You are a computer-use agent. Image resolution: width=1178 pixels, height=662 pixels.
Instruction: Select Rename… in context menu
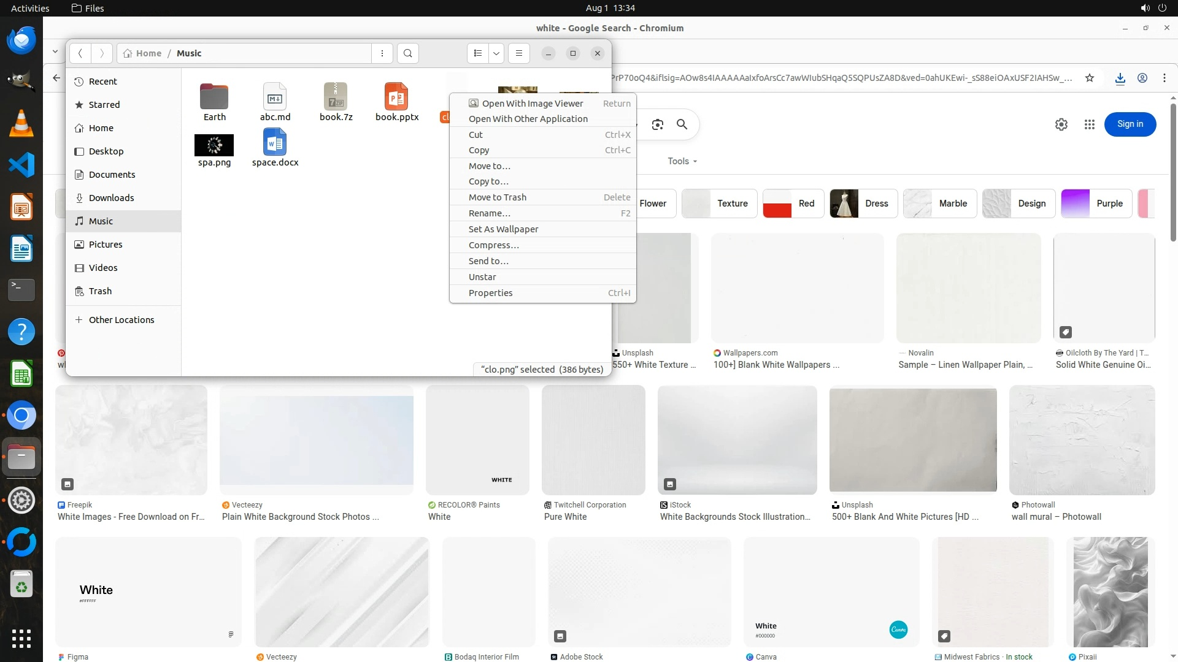point(489,213)
